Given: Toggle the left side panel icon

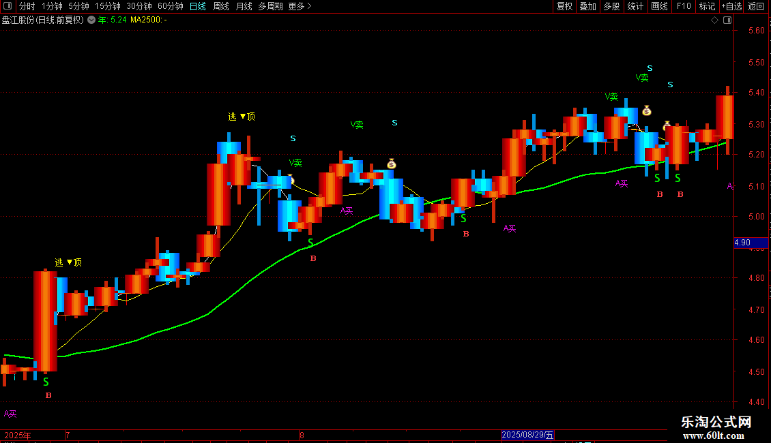Looking at the screenshot, I should (8, 6).
